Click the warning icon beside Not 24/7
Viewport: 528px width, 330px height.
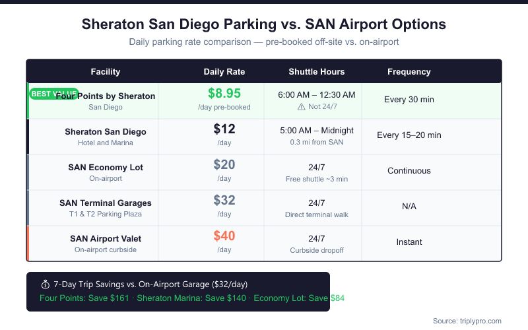pyautogui.click(x=302, y=107)
